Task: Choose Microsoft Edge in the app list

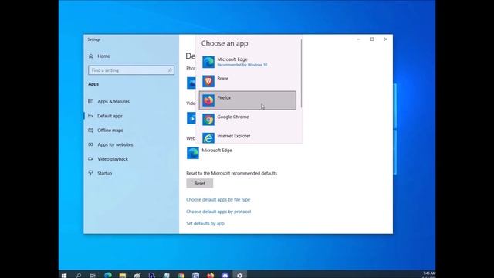Action: 248,62
